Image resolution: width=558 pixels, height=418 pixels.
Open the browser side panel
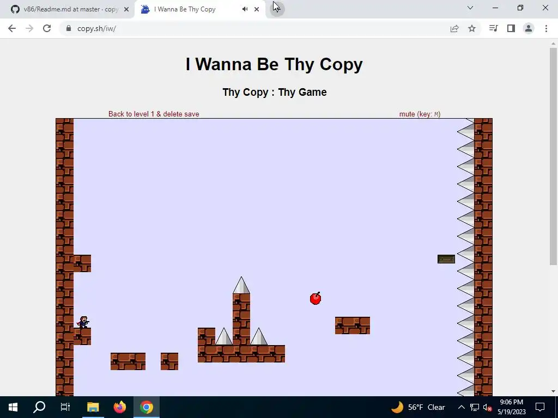511,28
